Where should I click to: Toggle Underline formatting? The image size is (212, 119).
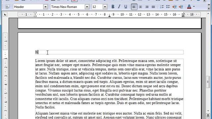pos(126,7)
